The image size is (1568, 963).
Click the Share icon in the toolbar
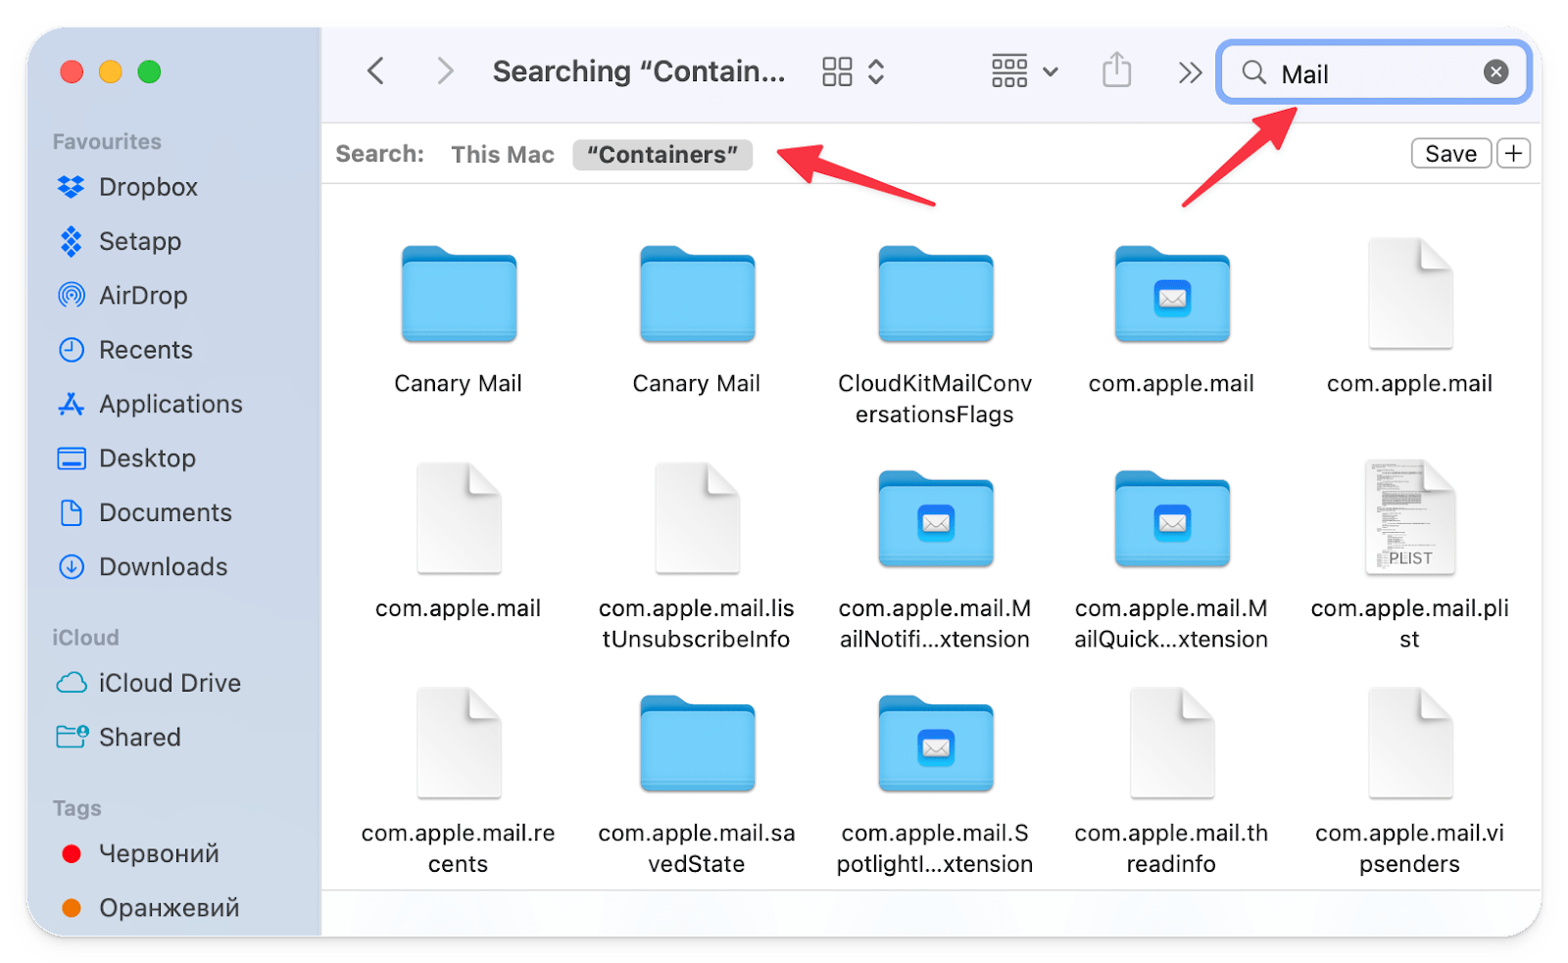pyautogui.click(x=1116, y=71)
